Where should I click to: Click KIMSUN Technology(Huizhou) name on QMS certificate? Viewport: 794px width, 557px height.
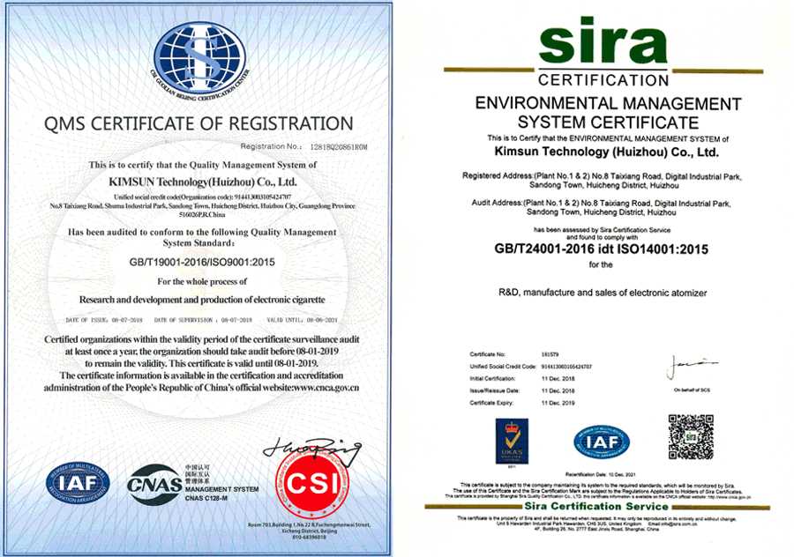[203, 182]
